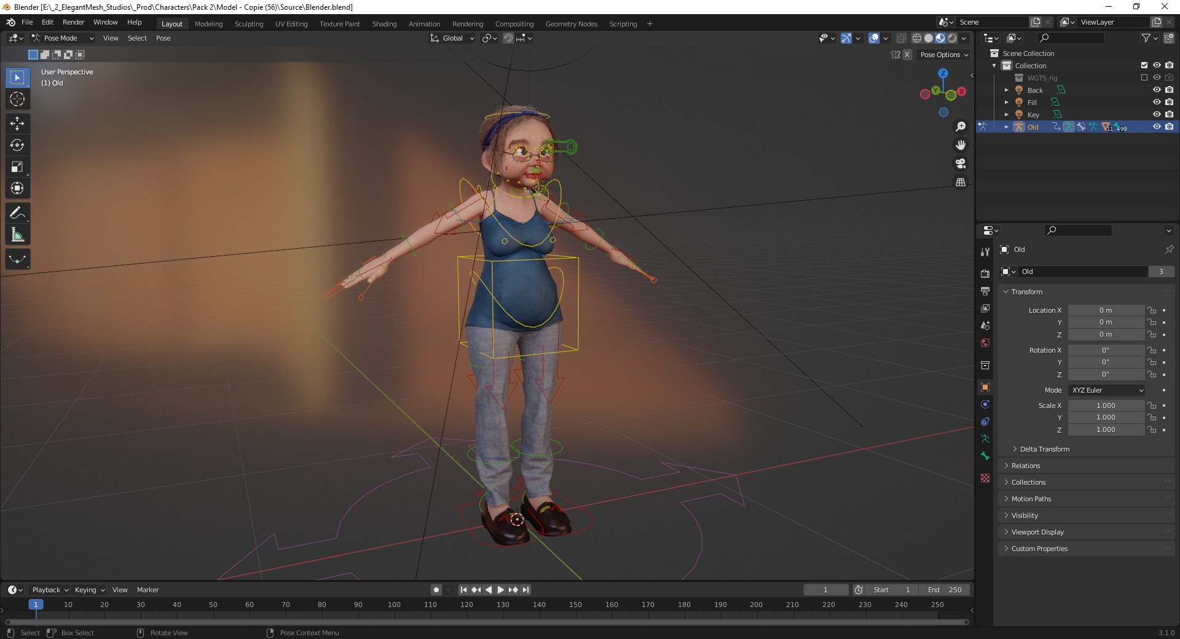Image resolution: width=1180 pixels, height=639 pixels.
Task: Open the View Layer properties tab
Action: [x=985, y=308]
